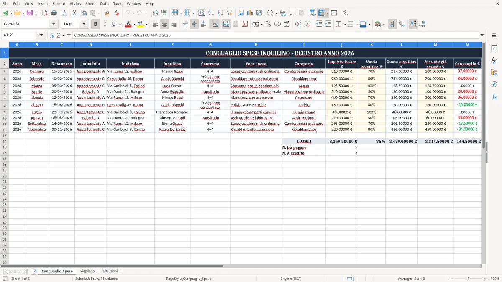Toggle Align Left
This screenshot has width=502, height=282.
[156, 24]
